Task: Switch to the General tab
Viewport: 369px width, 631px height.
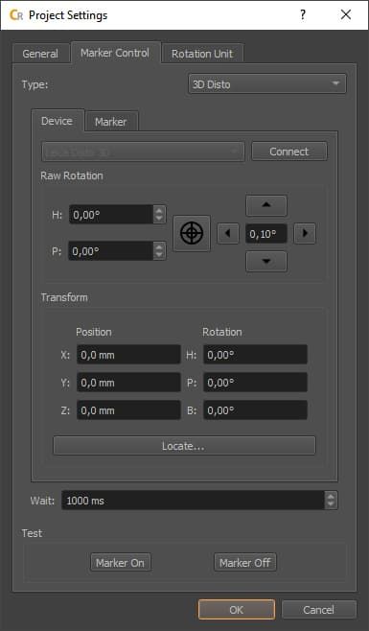Action: coord(40,54)
